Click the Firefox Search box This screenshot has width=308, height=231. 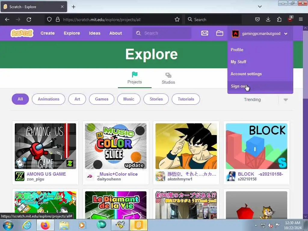click(213, 20)
